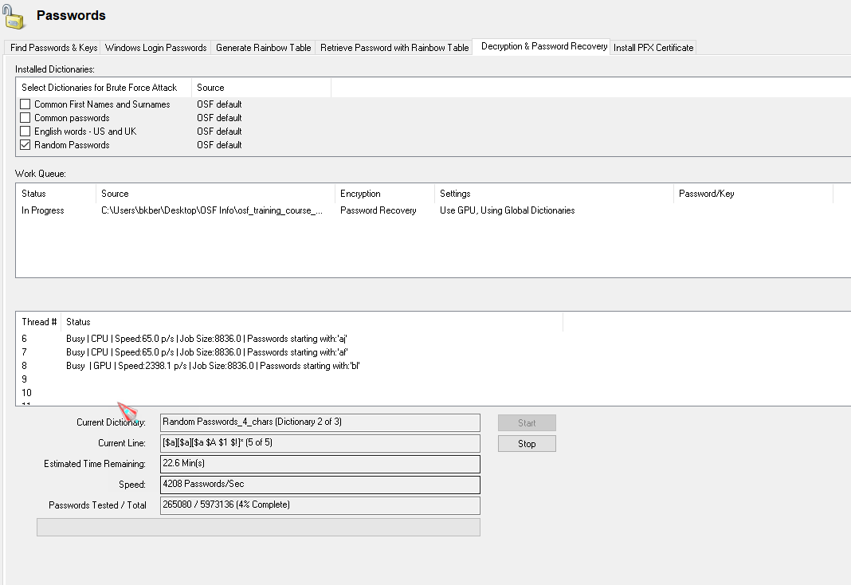Click the Thread # column header
Image resolution: width=851 pixels, height=585 pixels.
coord(39,322)
